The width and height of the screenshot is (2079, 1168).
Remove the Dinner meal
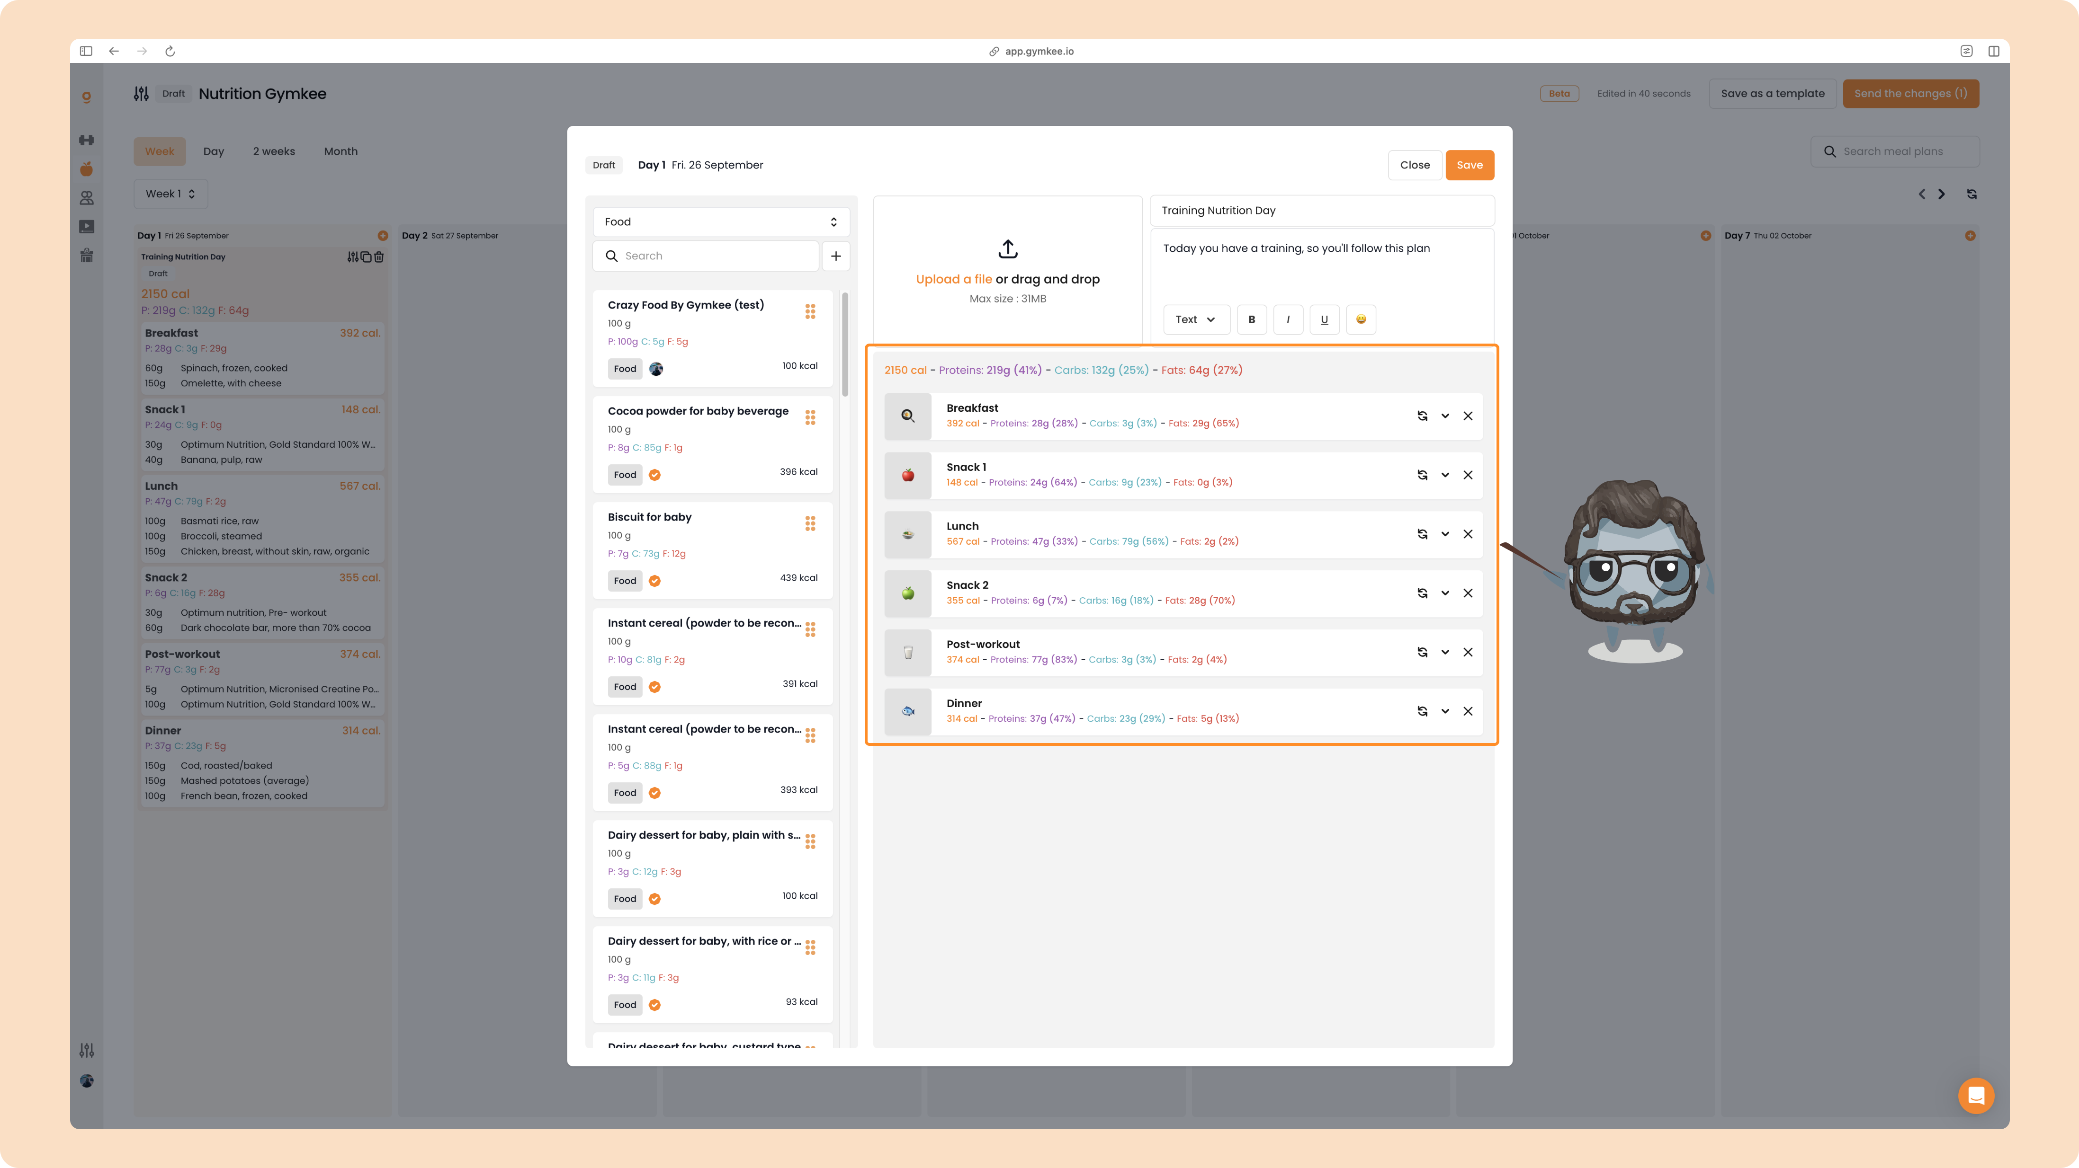(x=1468, y=711)
